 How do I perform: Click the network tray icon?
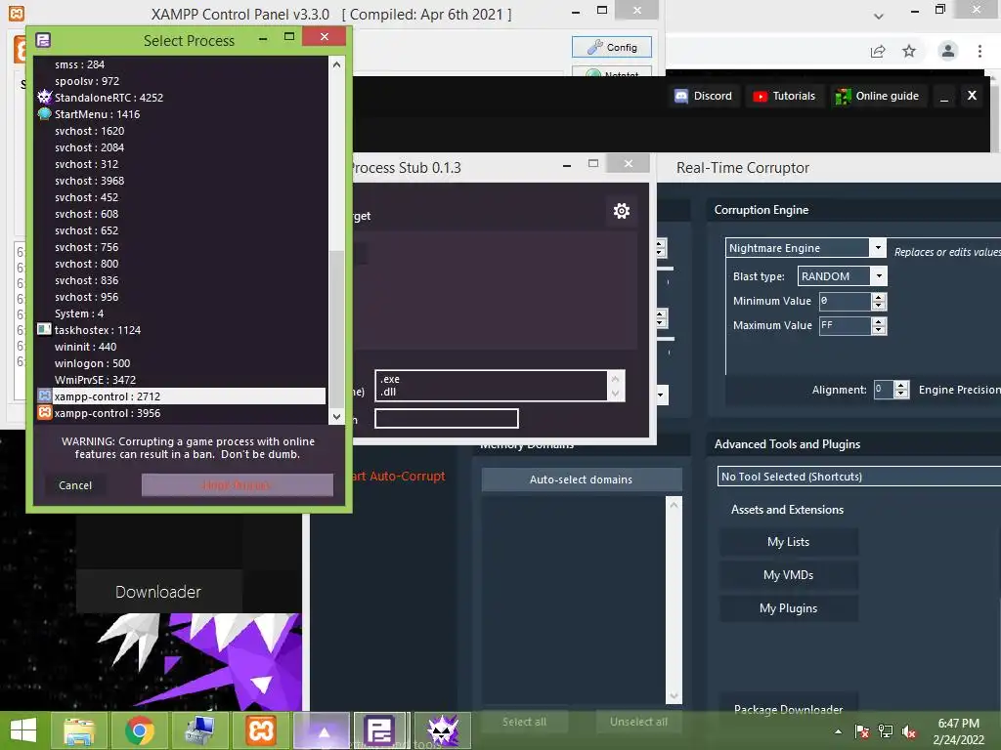pos(886,731)
